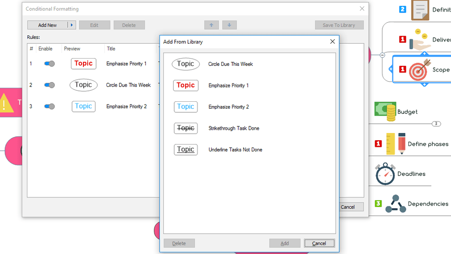Click the Deadlines topic label

click(x=411, y=174)
